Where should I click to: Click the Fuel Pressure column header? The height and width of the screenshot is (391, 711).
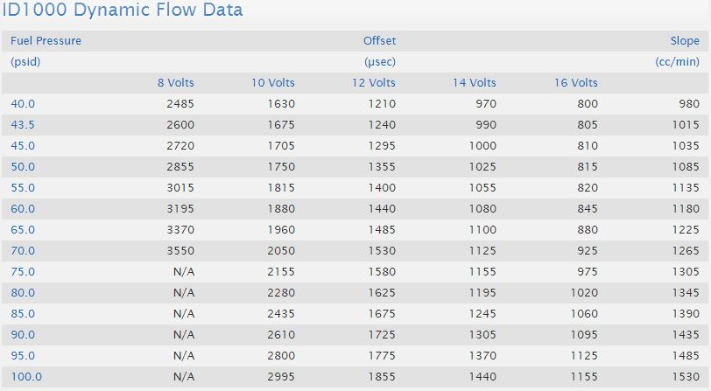pos(46,41)
